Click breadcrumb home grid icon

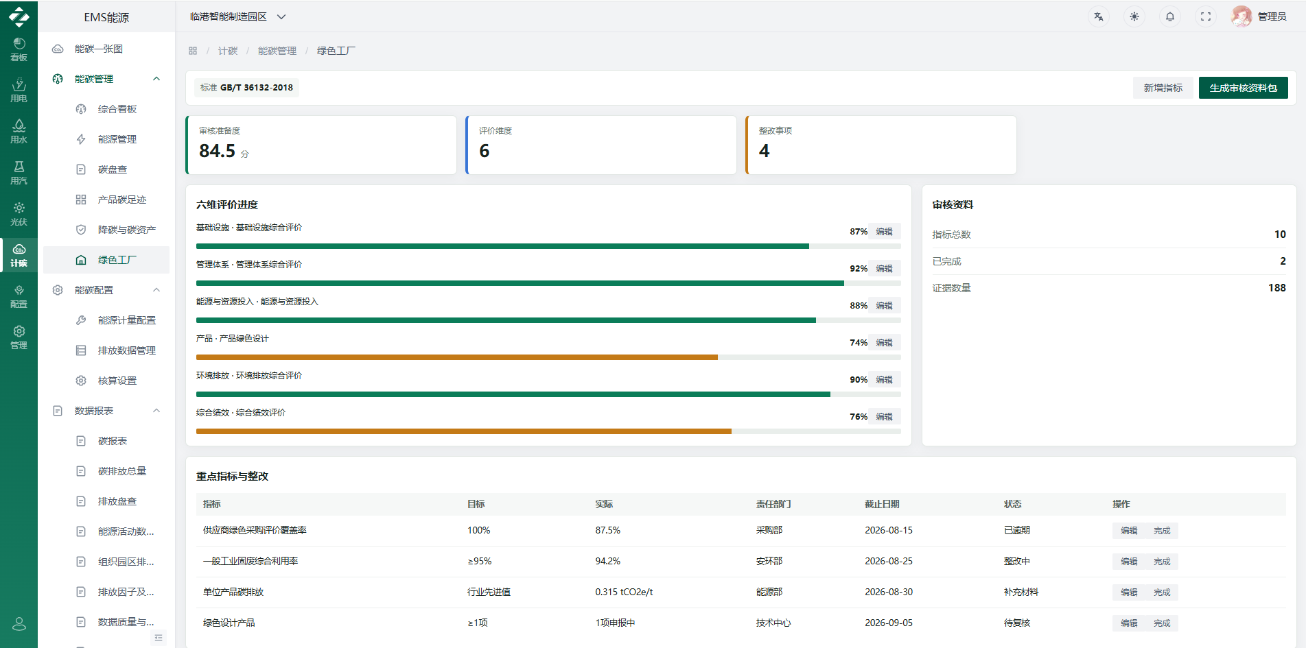click(x=193, y=51)
